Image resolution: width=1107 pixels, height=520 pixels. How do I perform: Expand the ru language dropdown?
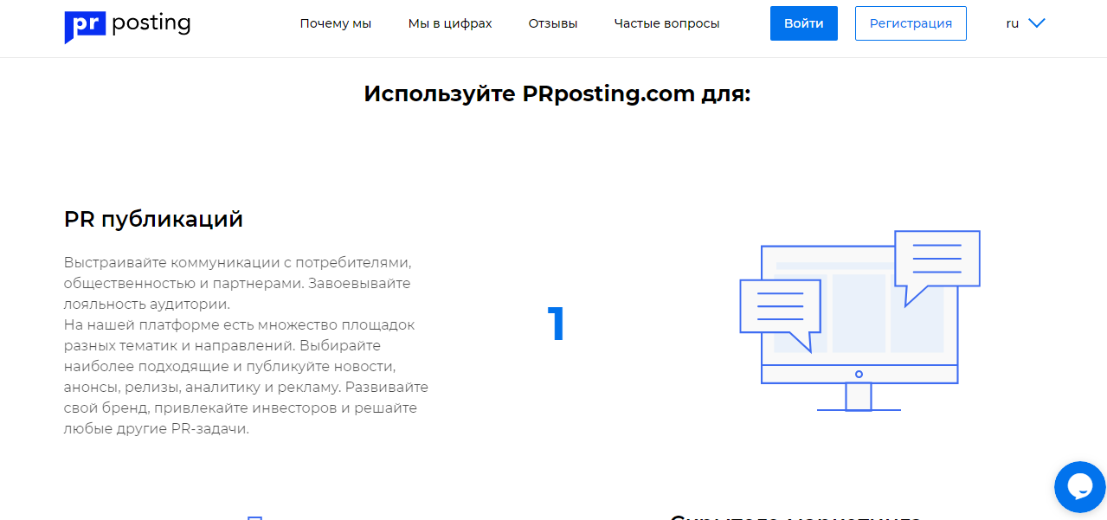tap(1026, 23)
